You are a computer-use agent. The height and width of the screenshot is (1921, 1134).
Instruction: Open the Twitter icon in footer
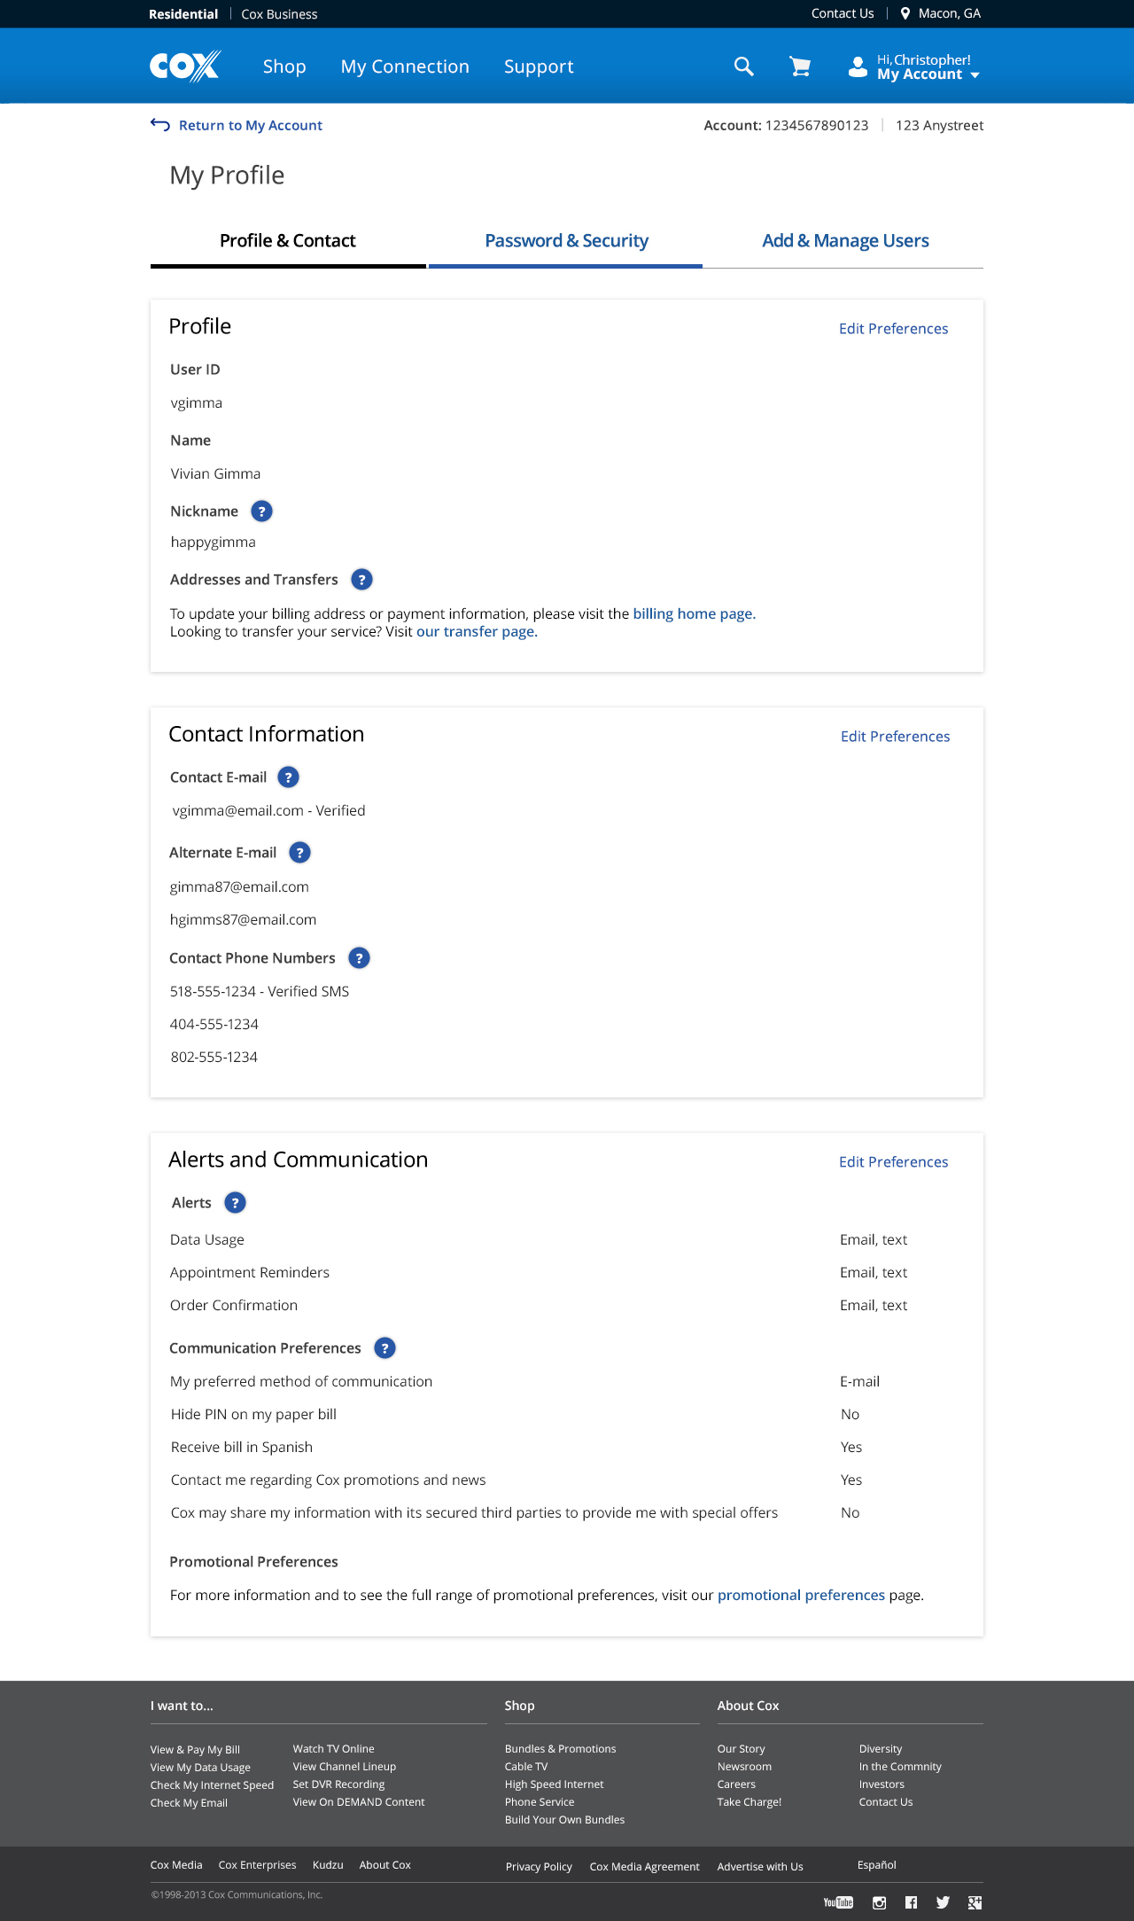(x=943, y=1902)
